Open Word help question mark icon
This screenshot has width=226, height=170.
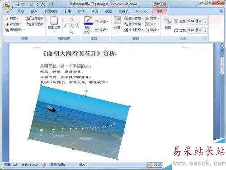[221, 11]
